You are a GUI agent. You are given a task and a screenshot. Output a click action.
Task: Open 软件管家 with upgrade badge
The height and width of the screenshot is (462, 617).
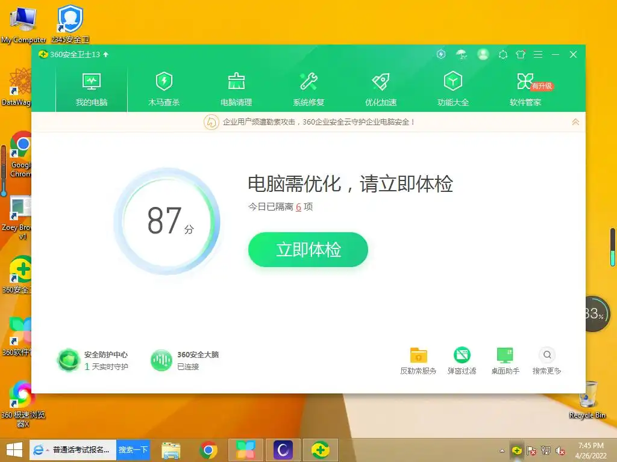525,90
